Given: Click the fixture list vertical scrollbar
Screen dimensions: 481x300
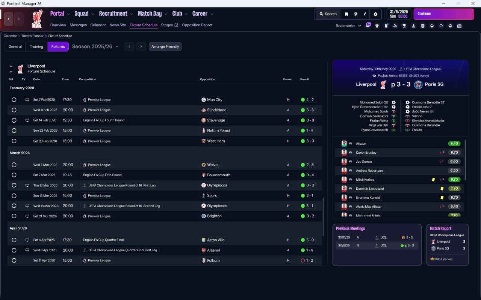Looking at the screenshot, I should coord(323,217).
